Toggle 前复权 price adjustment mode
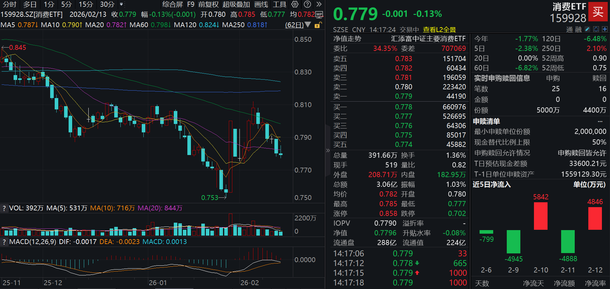The image size is (610, 289). click(x=208, y=4)
